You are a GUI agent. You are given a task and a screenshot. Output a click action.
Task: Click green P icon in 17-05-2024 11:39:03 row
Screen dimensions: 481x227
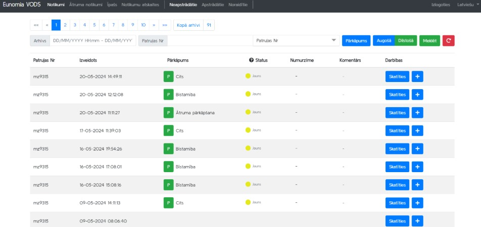click(x=168, y=130)
